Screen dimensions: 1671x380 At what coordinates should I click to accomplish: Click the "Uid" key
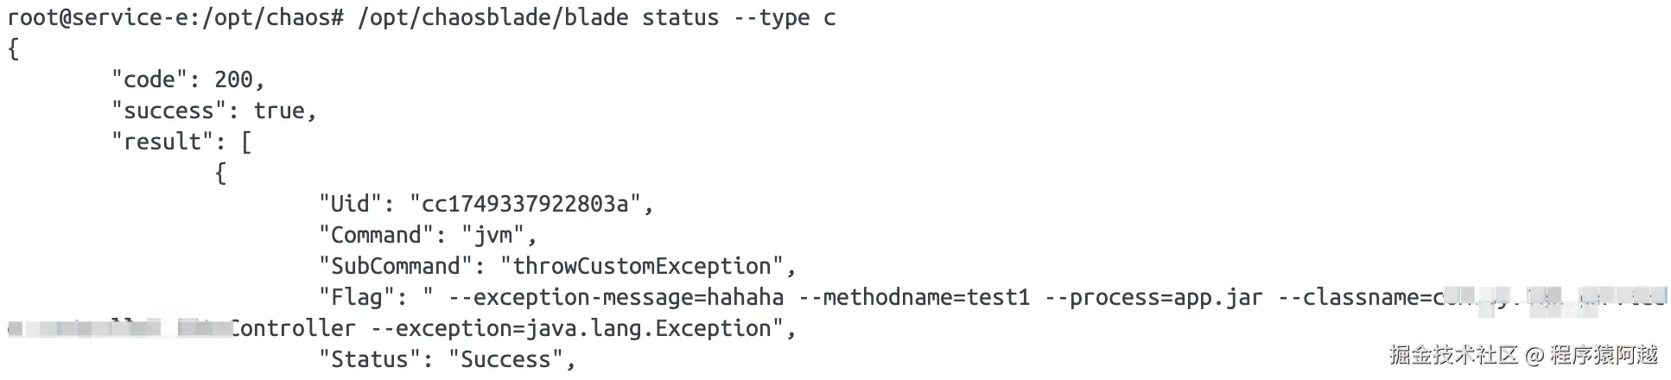tap(351, 204)
